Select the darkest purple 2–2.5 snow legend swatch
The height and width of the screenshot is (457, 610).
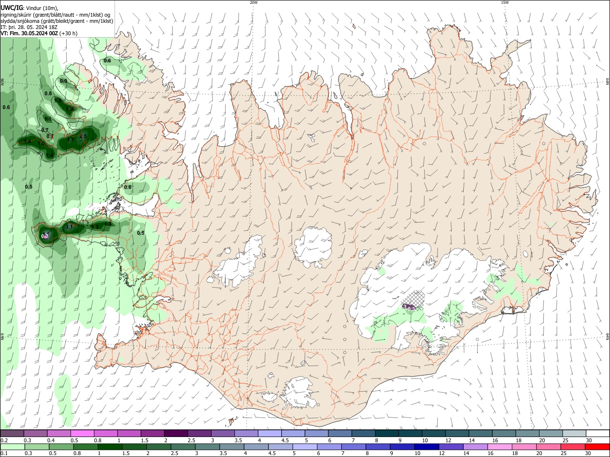click(x=175, y=433)
